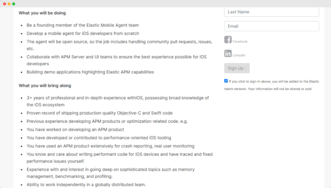The height and width of the screenshot is (188, 331).
Task: Click the "Building demo applications" bullet text
Action: pos(90,72)
